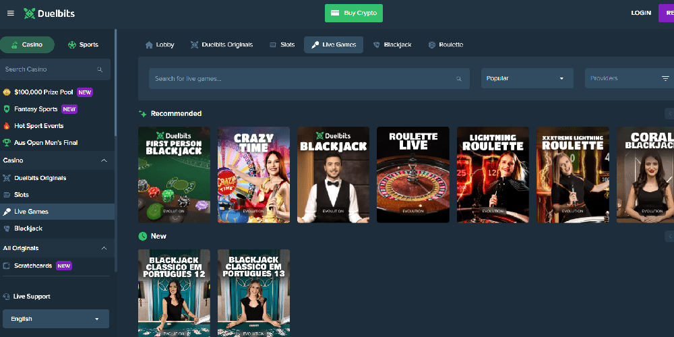The width and height of the screenshot is (674, 337).
Task: Click the Hot Sport Events flame icon
Action: tap(7, 126)
